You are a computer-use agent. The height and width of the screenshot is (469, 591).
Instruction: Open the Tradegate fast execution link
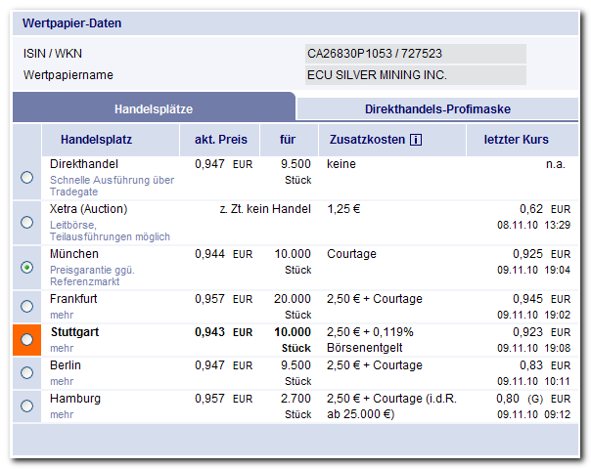[x=112, y=186]
